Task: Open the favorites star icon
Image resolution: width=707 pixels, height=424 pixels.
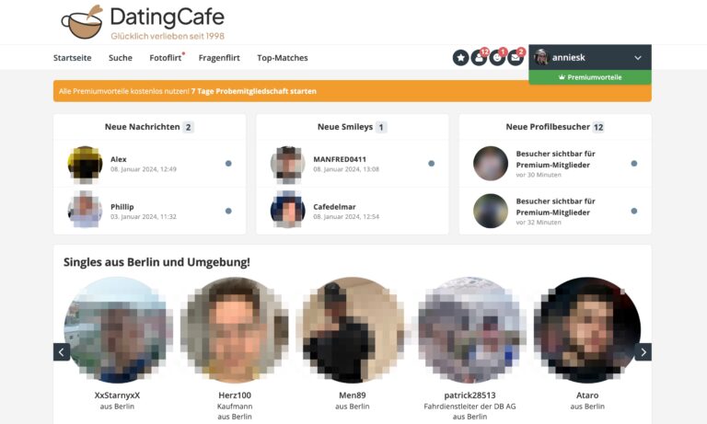Action: point(460,58)
